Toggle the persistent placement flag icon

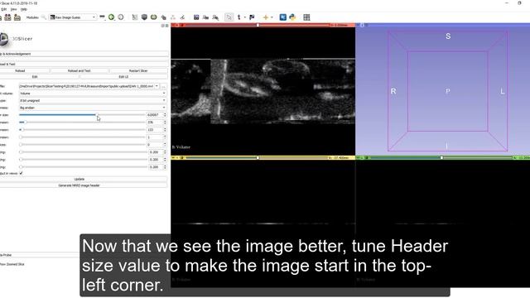point(252,17)
